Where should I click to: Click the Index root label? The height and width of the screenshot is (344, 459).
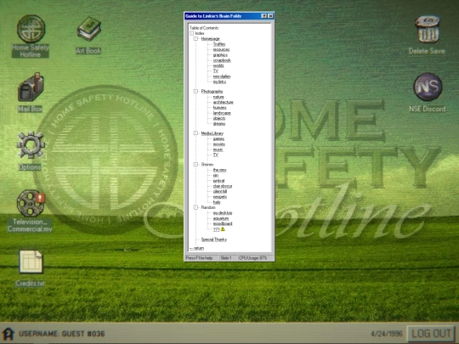click(x=200, y=33)
